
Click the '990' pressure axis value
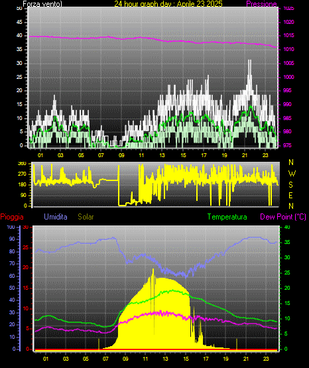click(287, 104)
